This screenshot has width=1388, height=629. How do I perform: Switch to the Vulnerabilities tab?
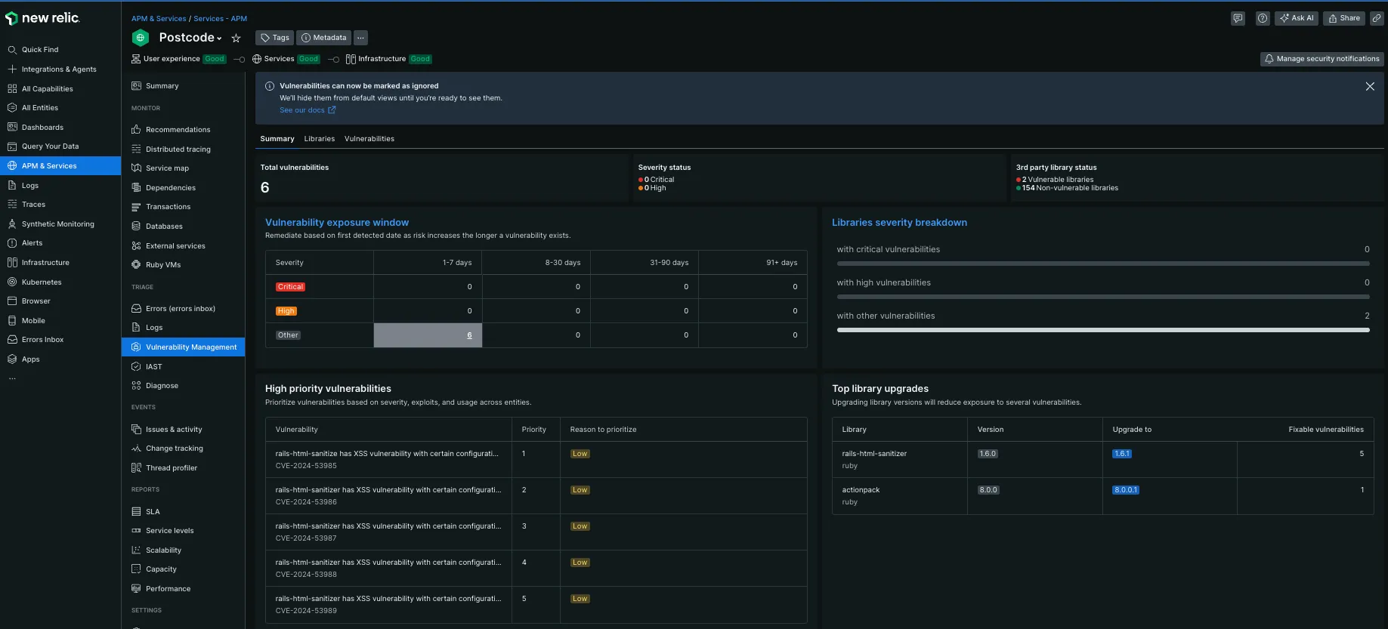coord(369,139)
